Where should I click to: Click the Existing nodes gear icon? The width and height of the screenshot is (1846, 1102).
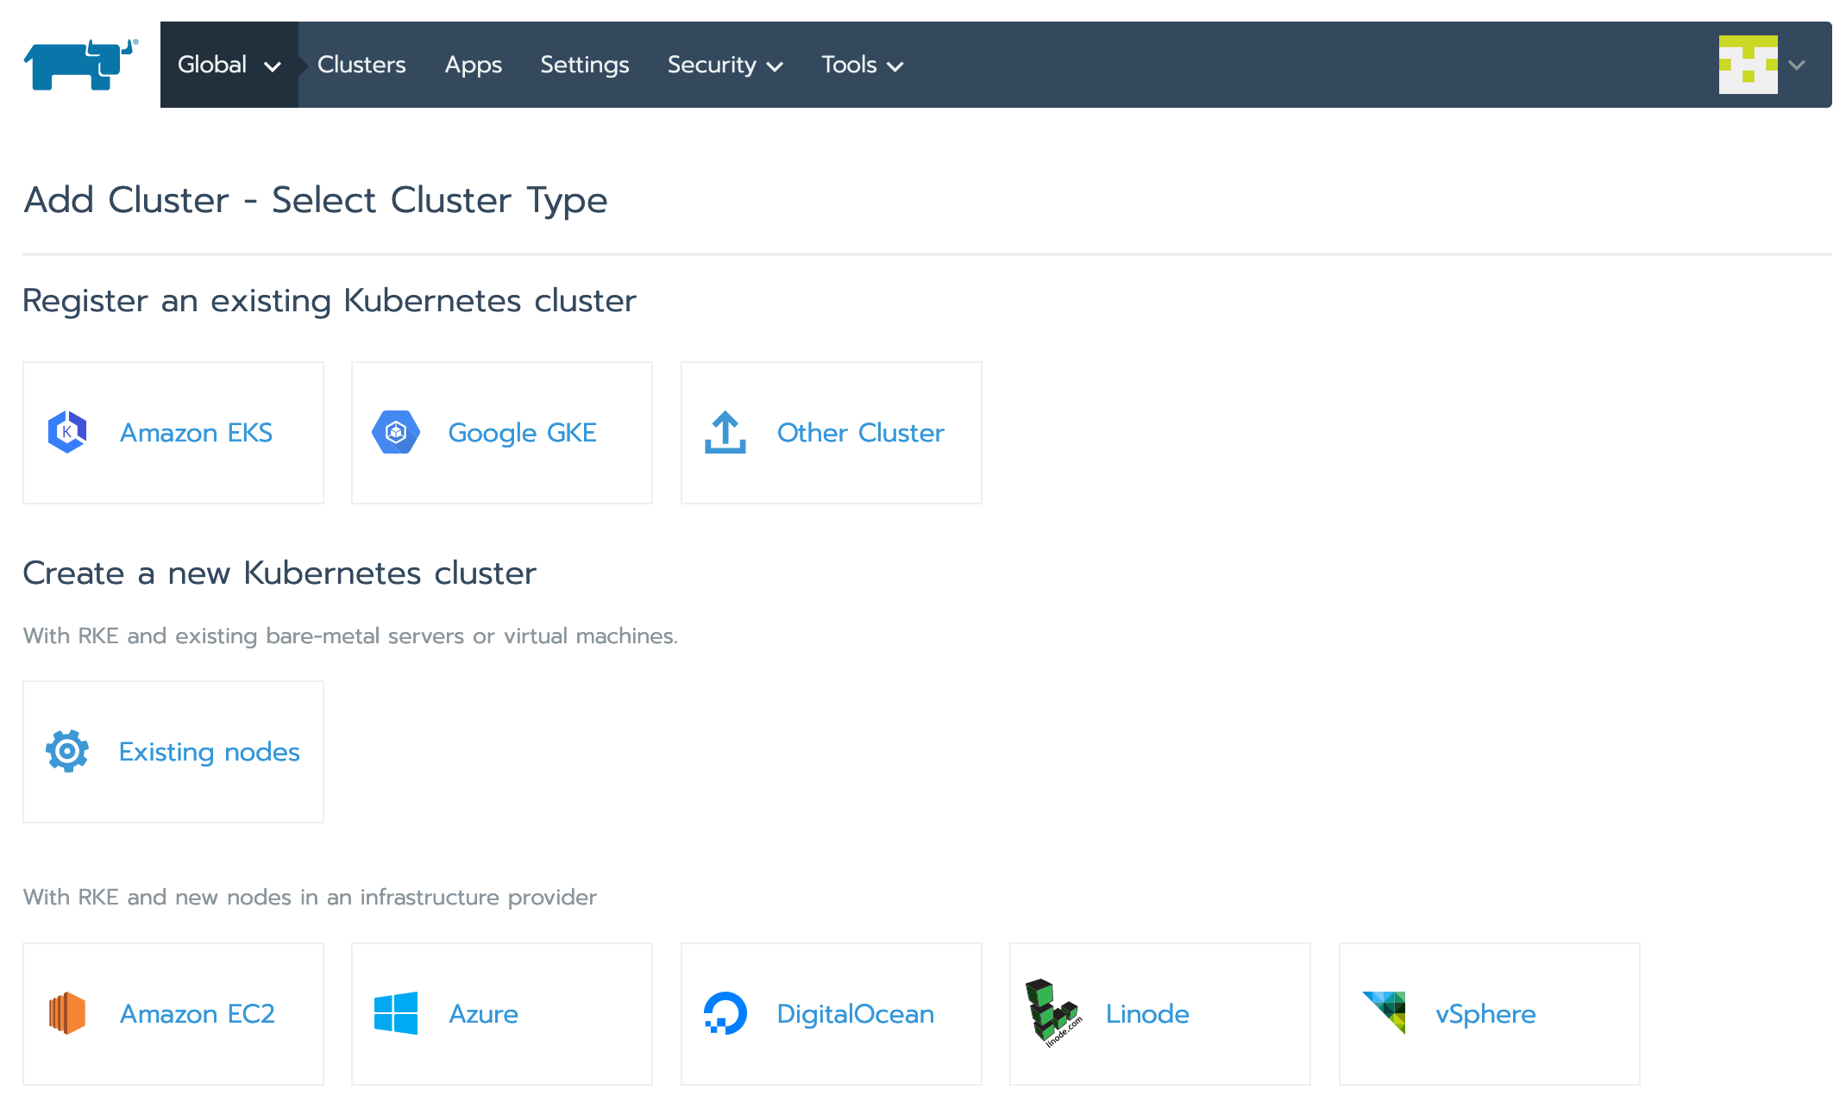[67, 751]
